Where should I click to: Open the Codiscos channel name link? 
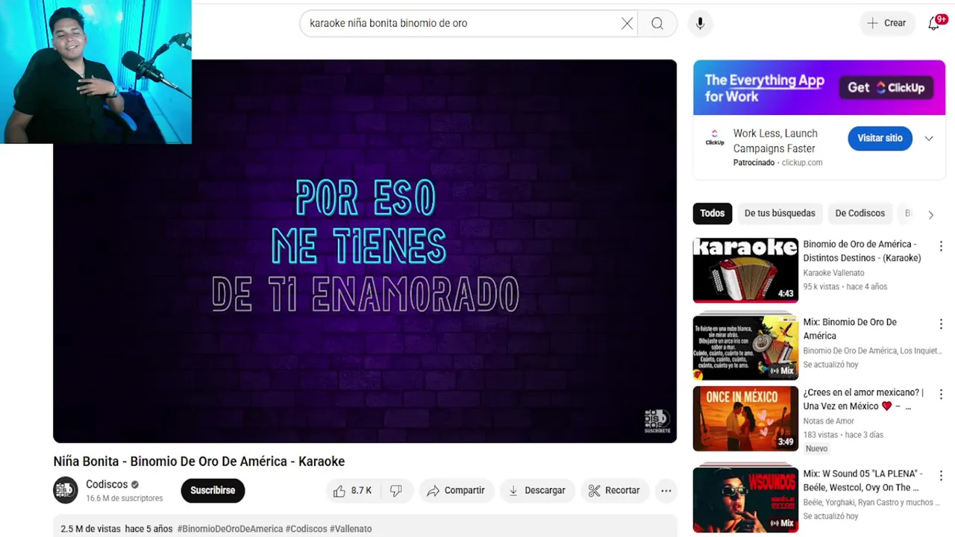point(107,484)
